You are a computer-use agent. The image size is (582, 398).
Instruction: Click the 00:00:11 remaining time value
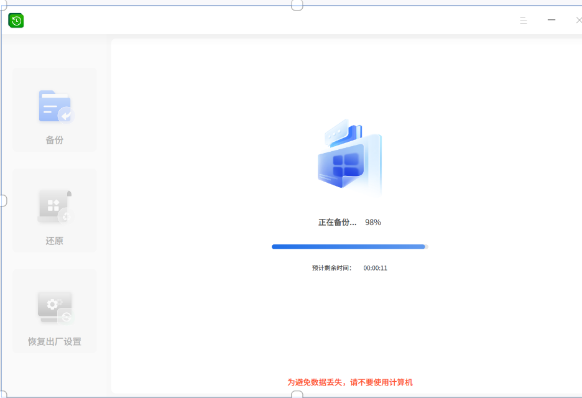pyautogui.click(x=376, y=268)
